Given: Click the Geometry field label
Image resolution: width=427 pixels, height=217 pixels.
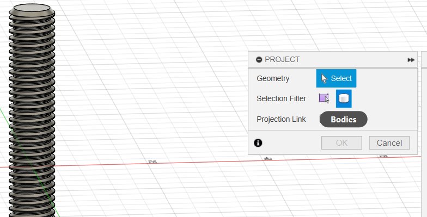Looking at the screenshot, I should [x=272, y=78].
